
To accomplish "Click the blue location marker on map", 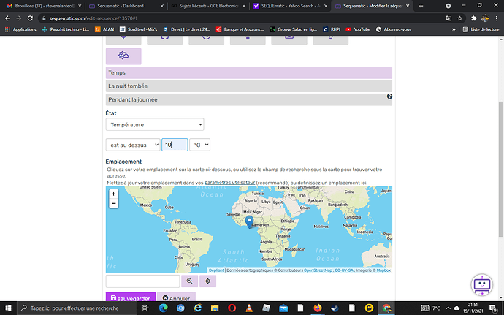I will pos(248,221).
